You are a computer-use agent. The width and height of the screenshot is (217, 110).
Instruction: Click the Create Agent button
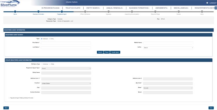pos(115,52)
